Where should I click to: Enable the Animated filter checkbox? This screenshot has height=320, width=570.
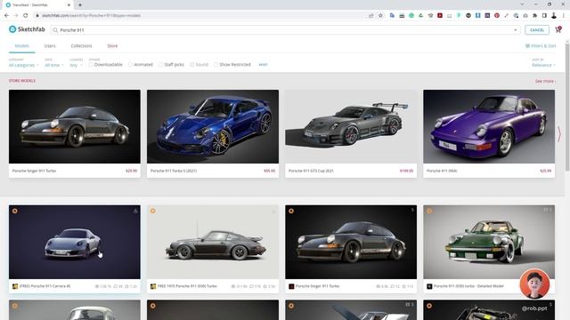(130, 65)
